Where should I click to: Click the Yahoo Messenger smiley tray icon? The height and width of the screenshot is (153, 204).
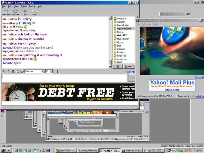tap(190, 150)
